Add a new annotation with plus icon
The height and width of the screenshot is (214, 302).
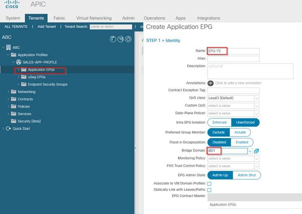[x=211, y=83]
